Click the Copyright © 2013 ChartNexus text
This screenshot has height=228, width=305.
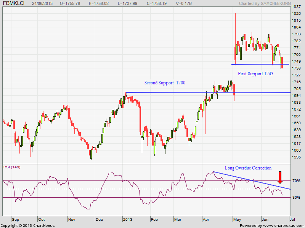(27, 225)
